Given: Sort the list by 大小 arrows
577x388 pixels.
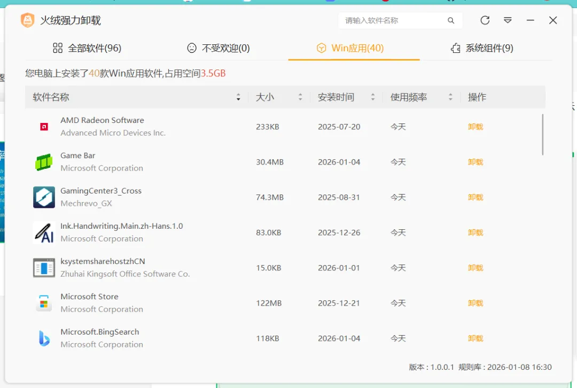Looking at the screenshot, I should [x=300, y=97].
